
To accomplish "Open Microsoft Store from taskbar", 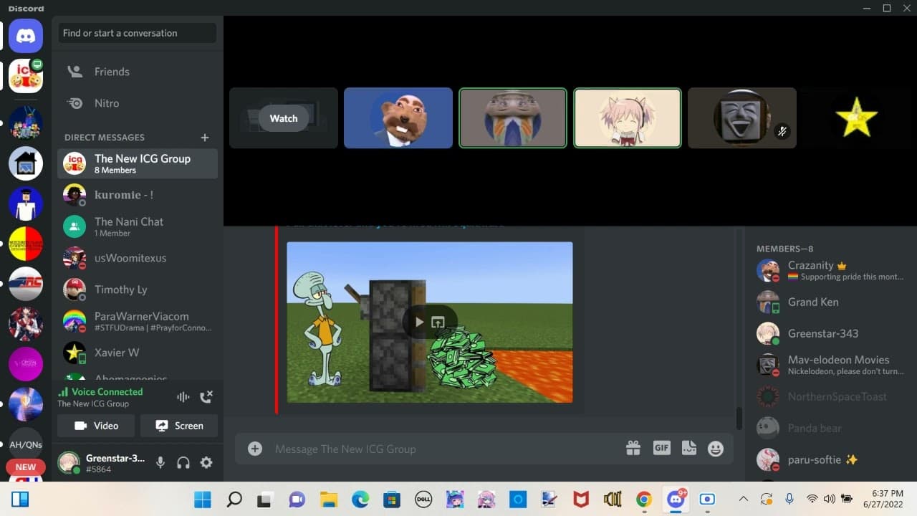I will [392, 500].
